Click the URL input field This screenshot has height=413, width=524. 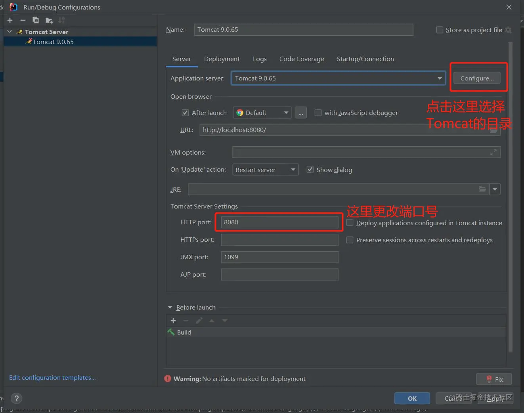pos(350,130)
